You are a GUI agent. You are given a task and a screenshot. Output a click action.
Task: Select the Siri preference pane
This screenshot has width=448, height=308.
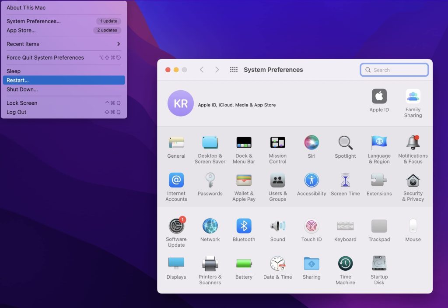(311, 145)
